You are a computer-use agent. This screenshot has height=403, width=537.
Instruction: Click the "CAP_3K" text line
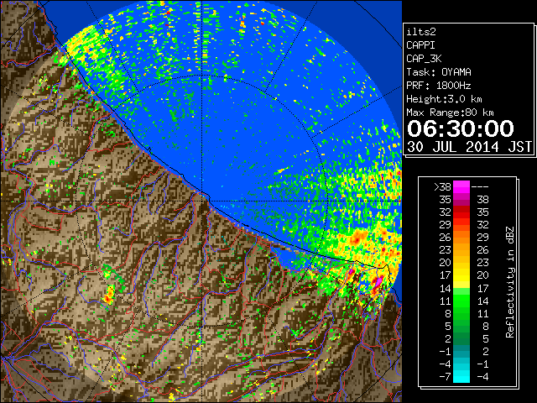point(424,59)
